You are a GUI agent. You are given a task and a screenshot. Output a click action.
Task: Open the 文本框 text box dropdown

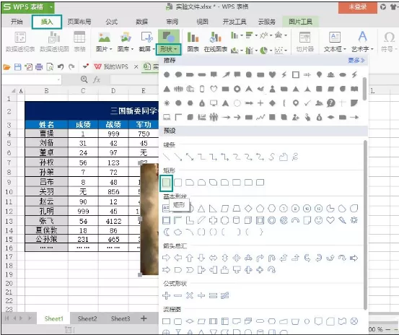point(335,42)
